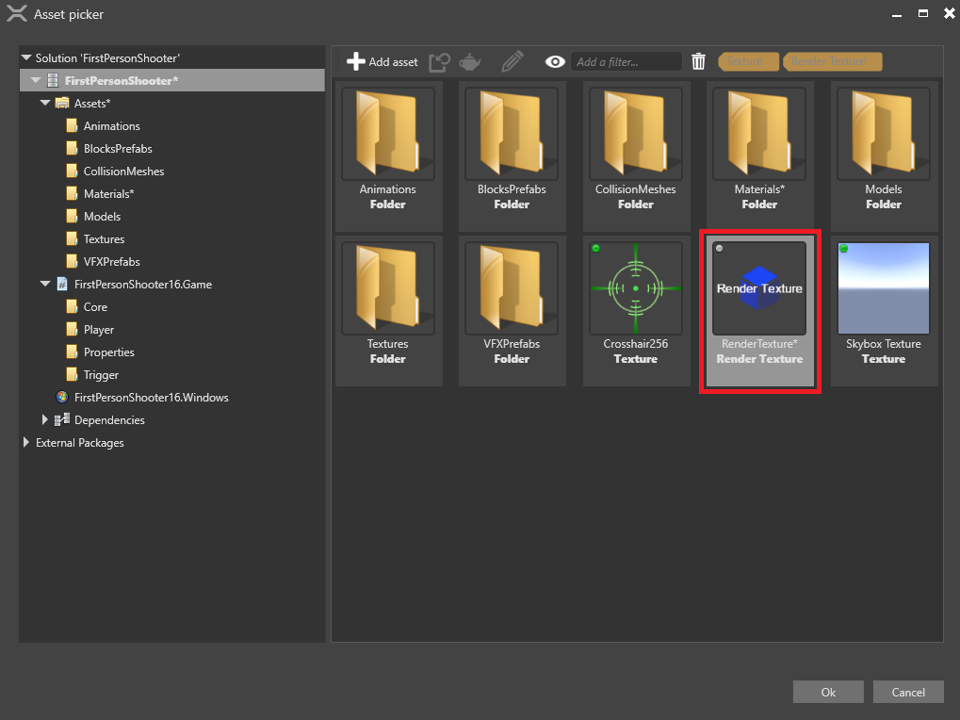Expand External Packages in the solution tree
Screen dimensions: 960x720
tap(25, 442)
